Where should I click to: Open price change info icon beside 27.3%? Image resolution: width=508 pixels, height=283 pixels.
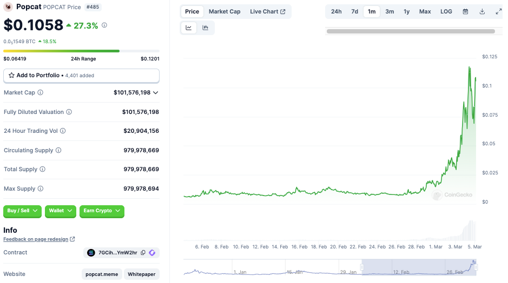coord(104,25)
